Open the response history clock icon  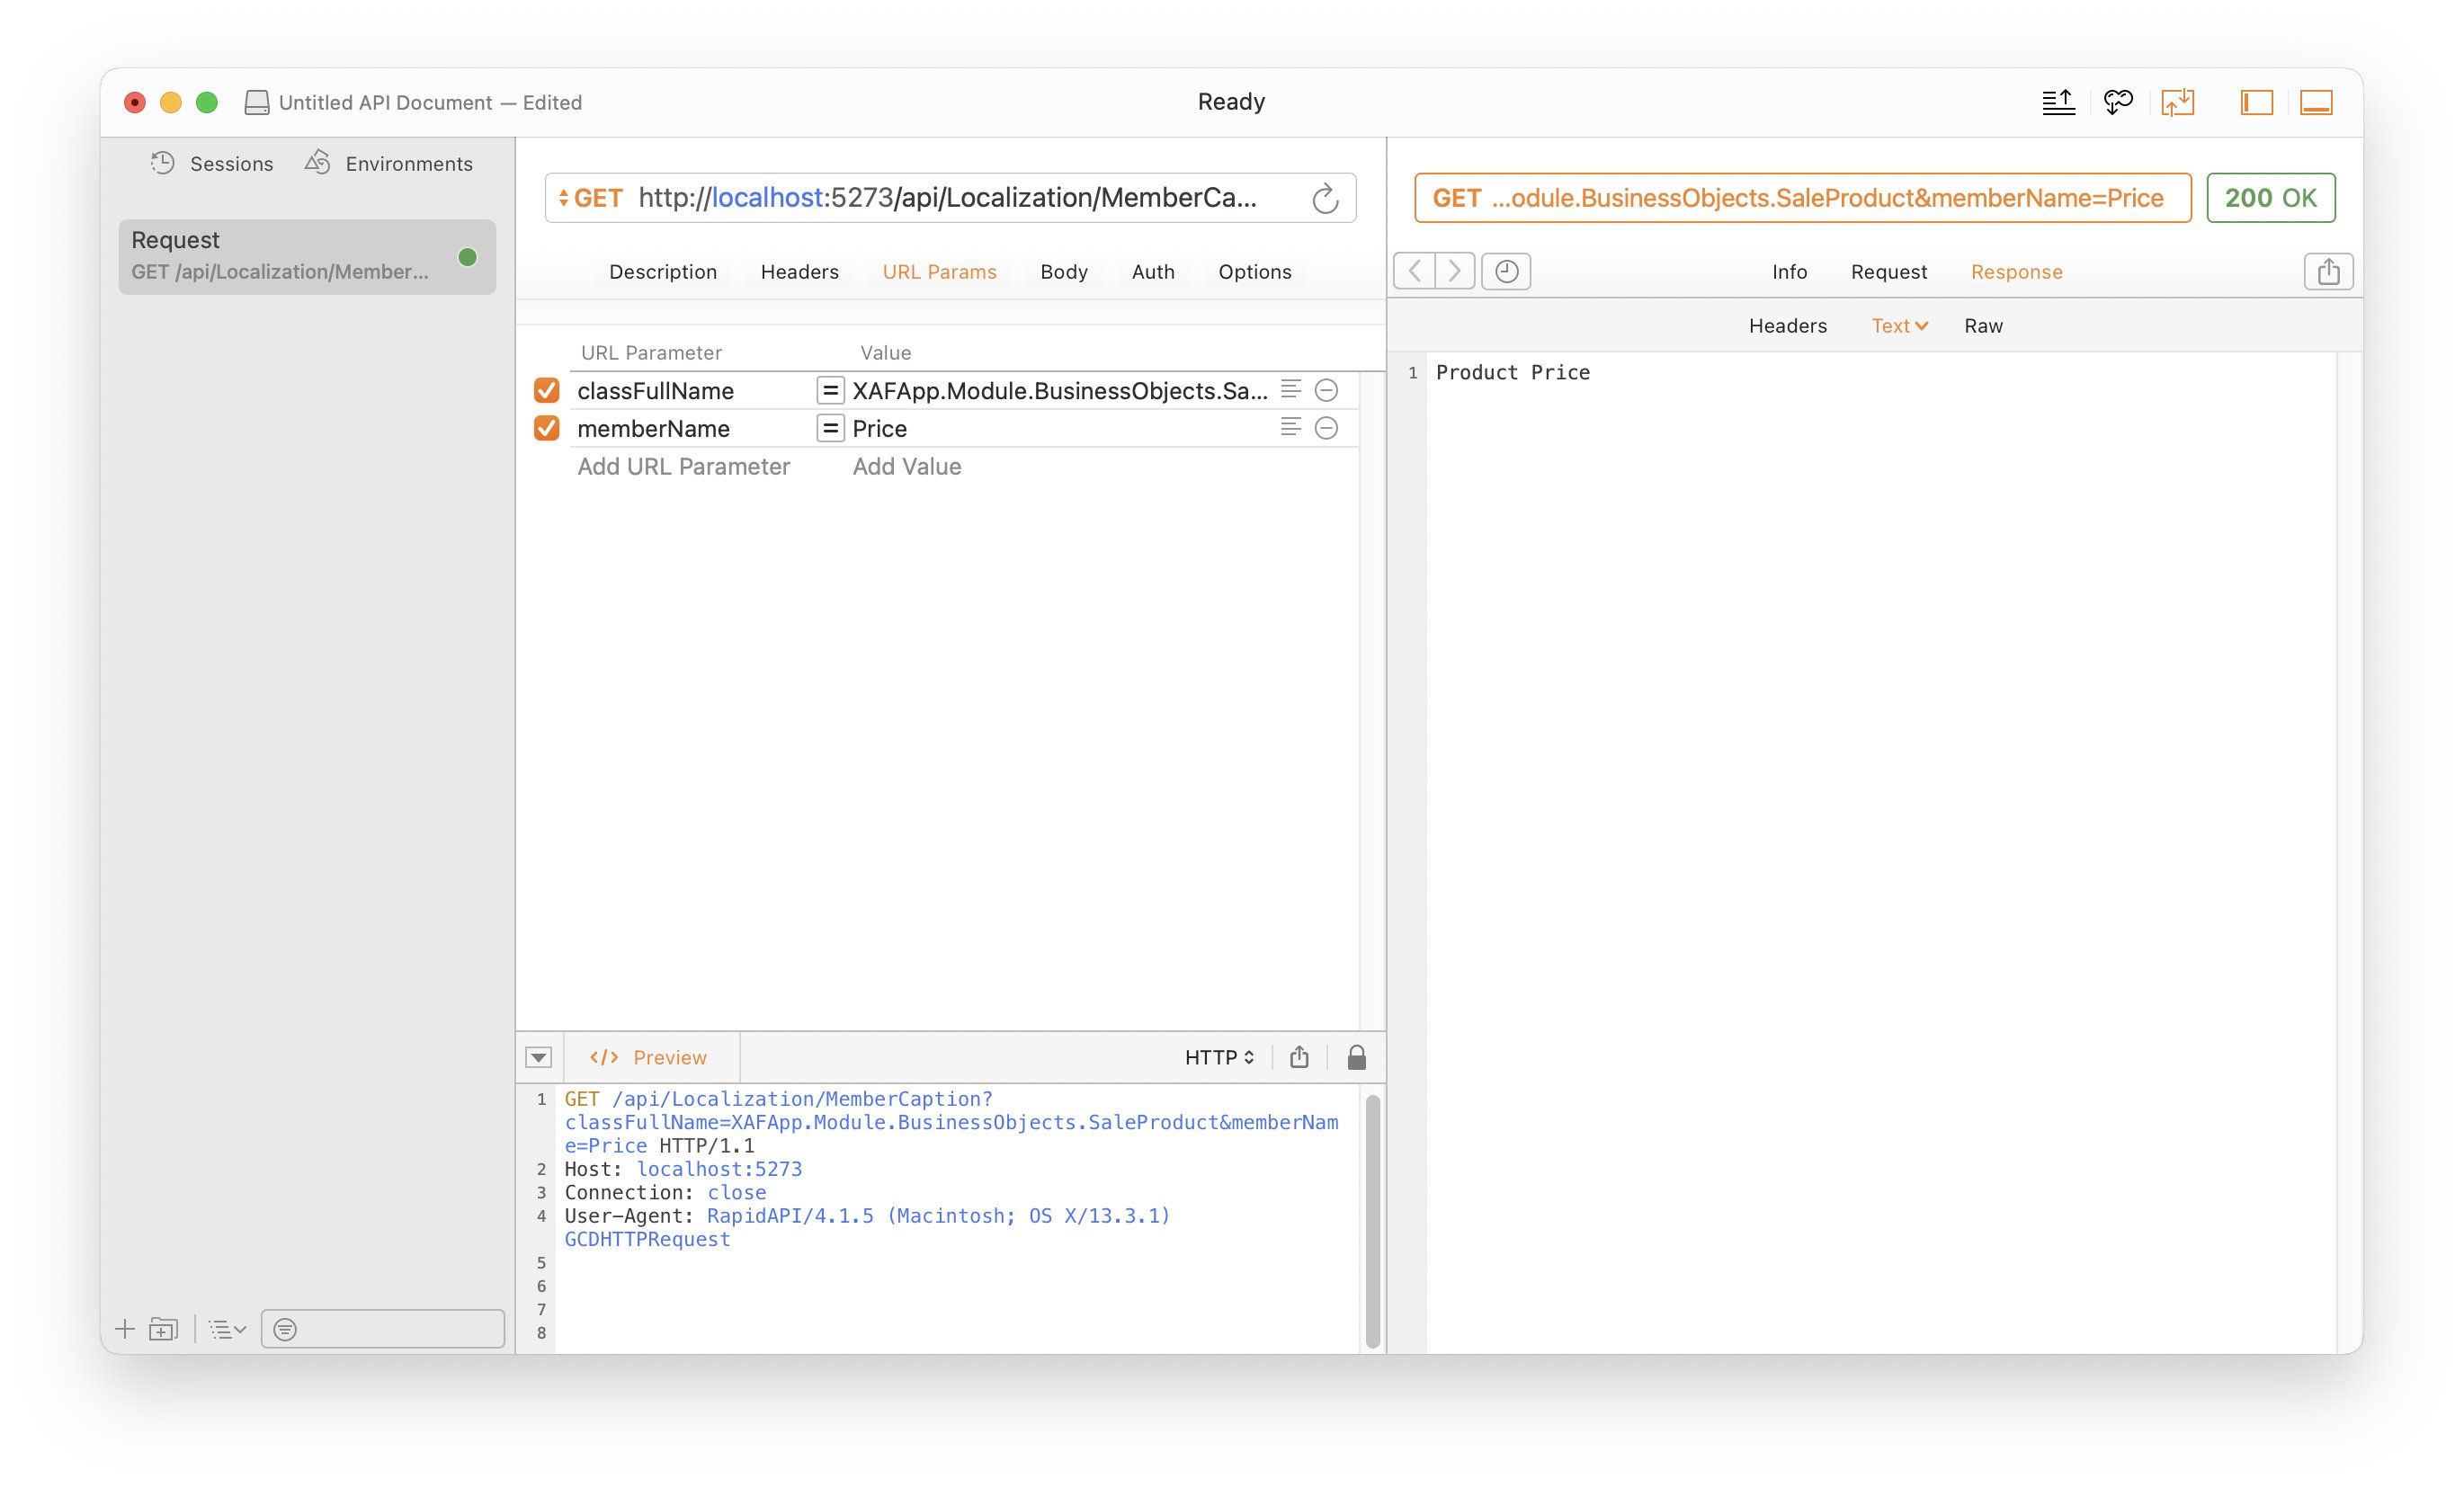pyautogui.click(x=1506, y=271)
